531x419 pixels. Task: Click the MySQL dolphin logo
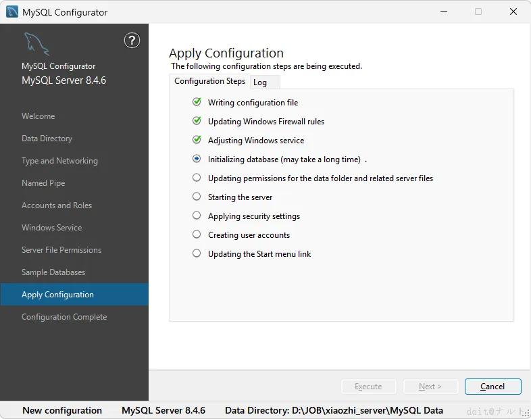click(36, 45)
